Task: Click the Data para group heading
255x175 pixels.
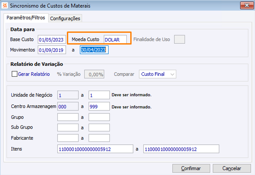Action: 23,29
